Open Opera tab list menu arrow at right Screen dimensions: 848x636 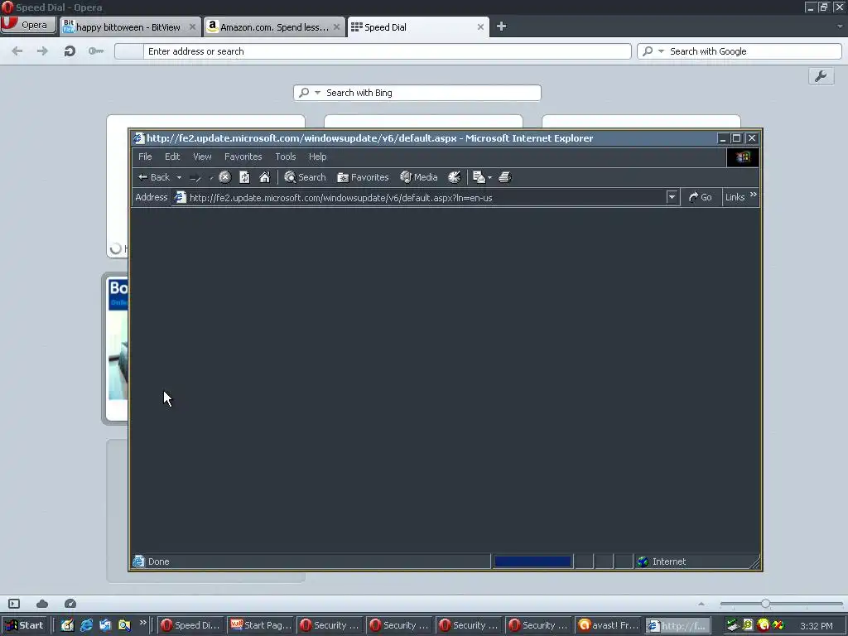840,26
